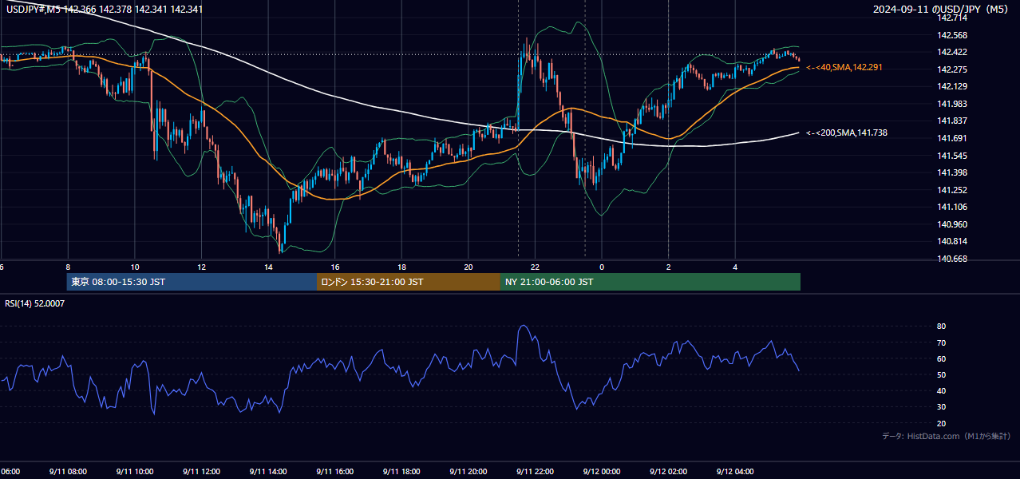This screenshot has width=1020, height=479.
Task: Click the 9/11 10:00 time axis label
Action: (x=134, y=471)
